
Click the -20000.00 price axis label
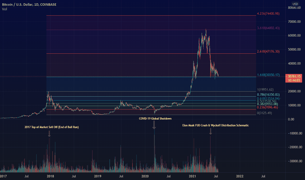tap(295, 147)
